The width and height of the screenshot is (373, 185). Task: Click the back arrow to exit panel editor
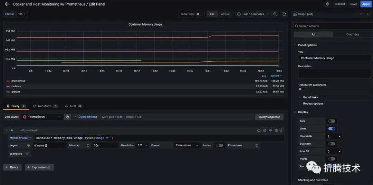7,4
